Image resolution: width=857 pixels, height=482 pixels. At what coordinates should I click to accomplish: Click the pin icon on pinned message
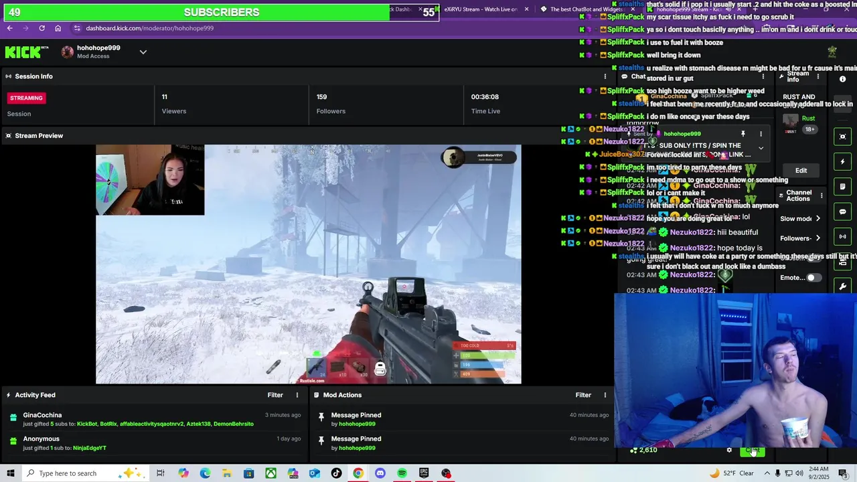[x=743, y=134]
